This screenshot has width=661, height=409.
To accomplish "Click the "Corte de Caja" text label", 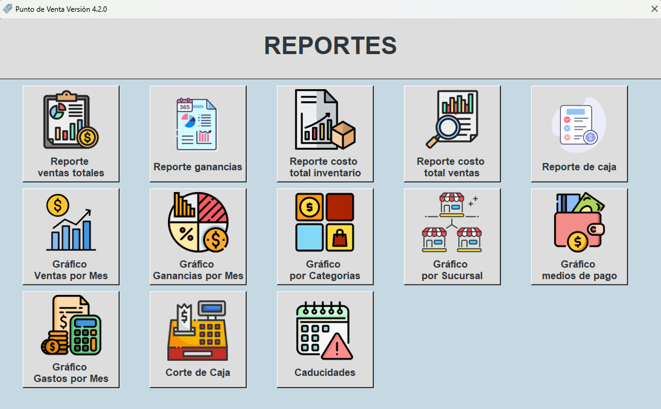I will click(x=198, y=373).
